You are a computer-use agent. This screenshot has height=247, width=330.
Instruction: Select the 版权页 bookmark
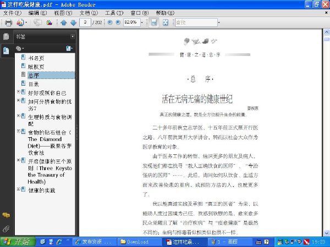point(36,67)
